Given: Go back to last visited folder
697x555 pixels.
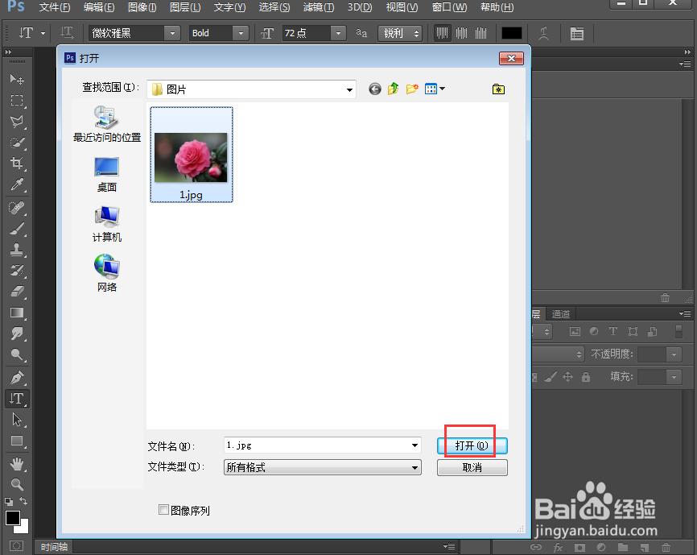Looking at the screenshot, I should 375,89.
